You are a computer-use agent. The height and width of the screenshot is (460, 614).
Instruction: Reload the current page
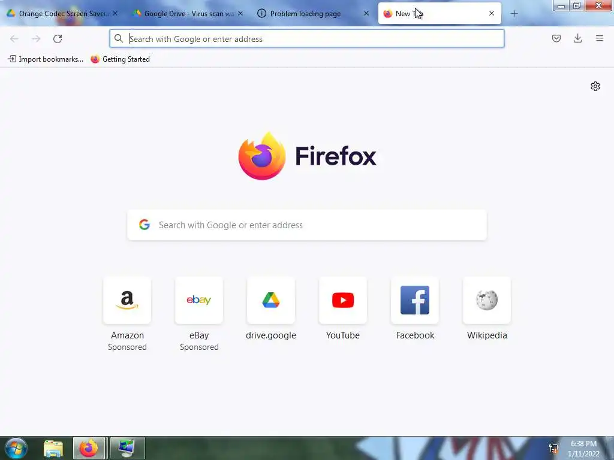click(x=58, y=39)
